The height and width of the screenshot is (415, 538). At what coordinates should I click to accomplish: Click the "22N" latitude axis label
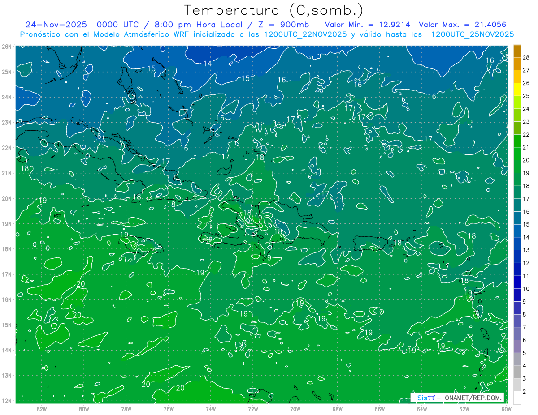pyautogui.click(x=6, y=147)
